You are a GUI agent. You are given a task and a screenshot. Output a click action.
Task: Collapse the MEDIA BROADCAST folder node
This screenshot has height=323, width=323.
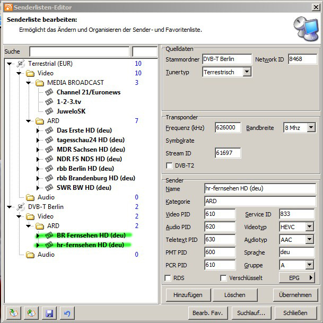(x=29, y=83)
